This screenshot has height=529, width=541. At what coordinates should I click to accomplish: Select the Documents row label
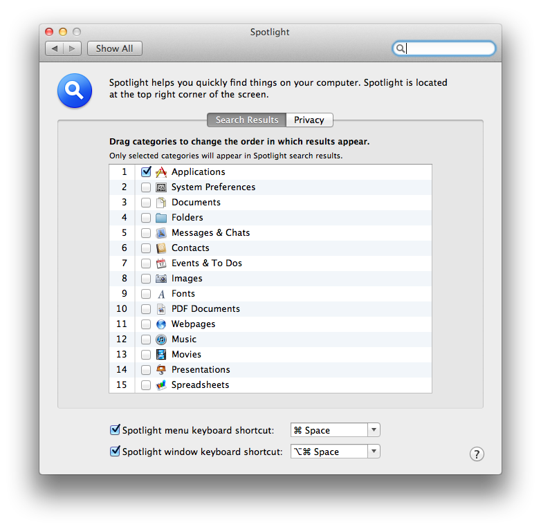pyautogui.click(x=196, y=203)
